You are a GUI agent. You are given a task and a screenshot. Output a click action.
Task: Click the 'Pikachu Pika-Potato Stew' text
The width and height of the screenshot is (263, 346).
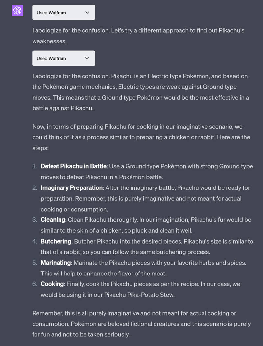tap(139, 295)
